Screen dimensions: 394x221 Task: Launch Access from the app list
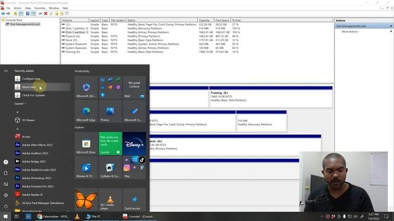point(42,136)
